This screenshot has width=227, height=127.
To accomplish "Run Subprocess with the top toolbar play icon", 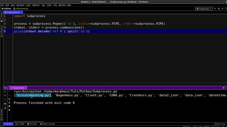I will (x=215, y=8).
